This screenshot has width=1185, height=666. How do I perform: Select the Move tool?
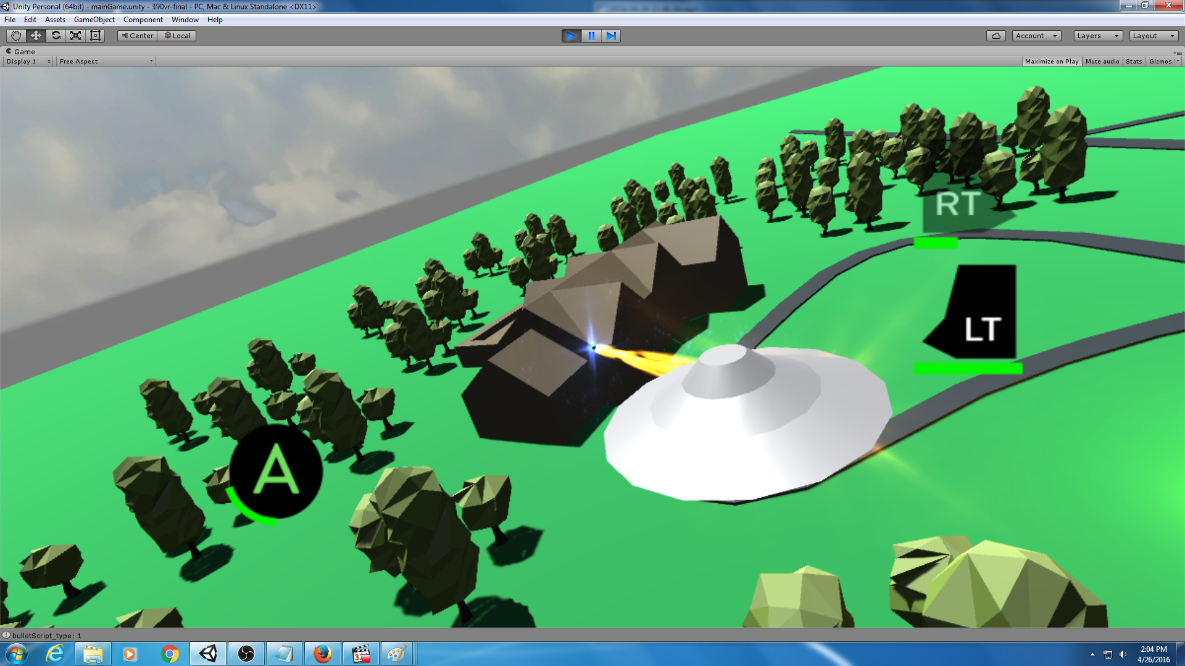click(36, 36)
